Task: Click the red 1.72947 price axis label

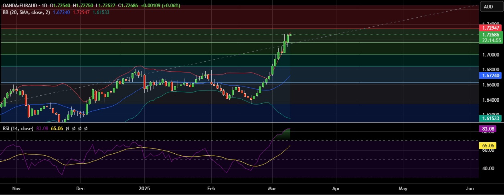Action: point(491,28)
